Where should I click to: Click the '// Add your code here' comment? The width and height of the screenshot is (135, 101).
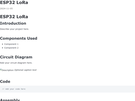[x=14, y=89]
